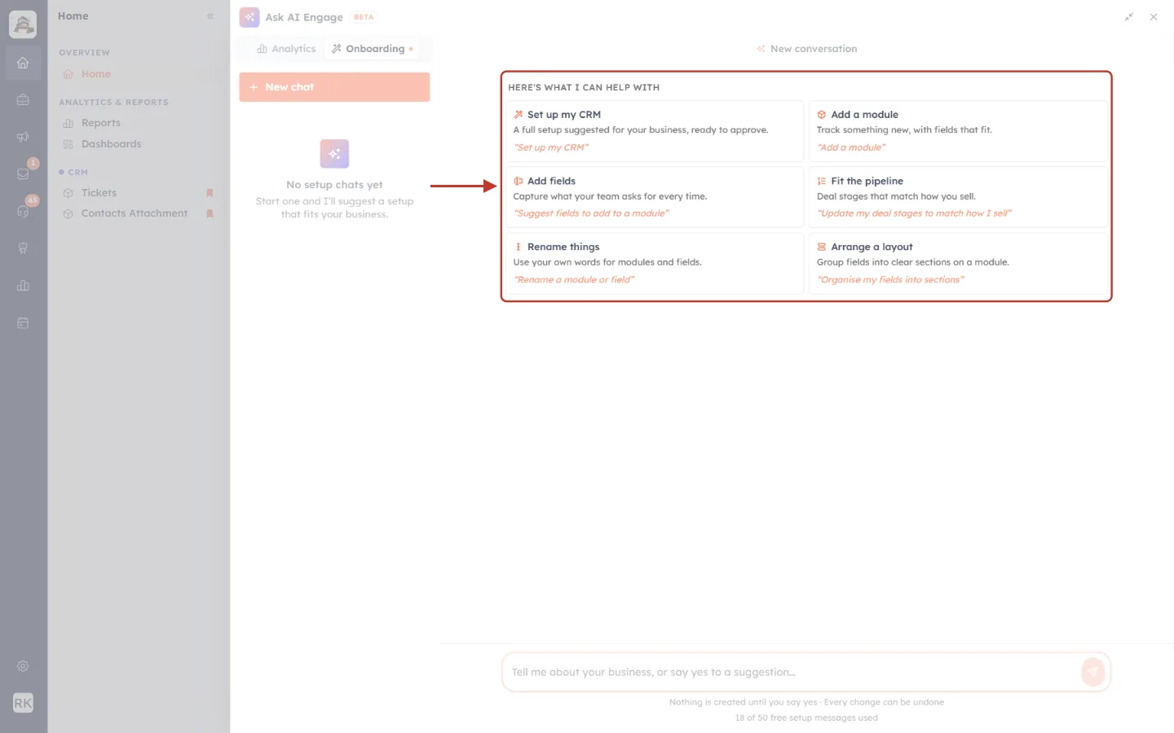Open the briefcase icon in the left rail
Image resolution: width=1174 pixels, height=733 pixels.
pyautogui.click(x=23, y=99)
